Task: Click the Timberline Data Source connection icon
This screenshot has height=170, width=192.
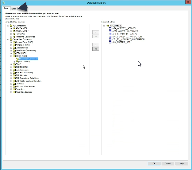Action: (14, 37)
